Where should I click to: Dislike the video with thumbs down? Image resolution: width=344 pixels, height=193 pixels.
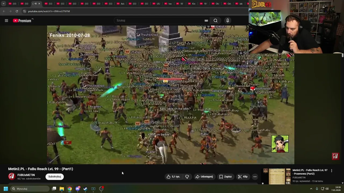tap(187, 177)
